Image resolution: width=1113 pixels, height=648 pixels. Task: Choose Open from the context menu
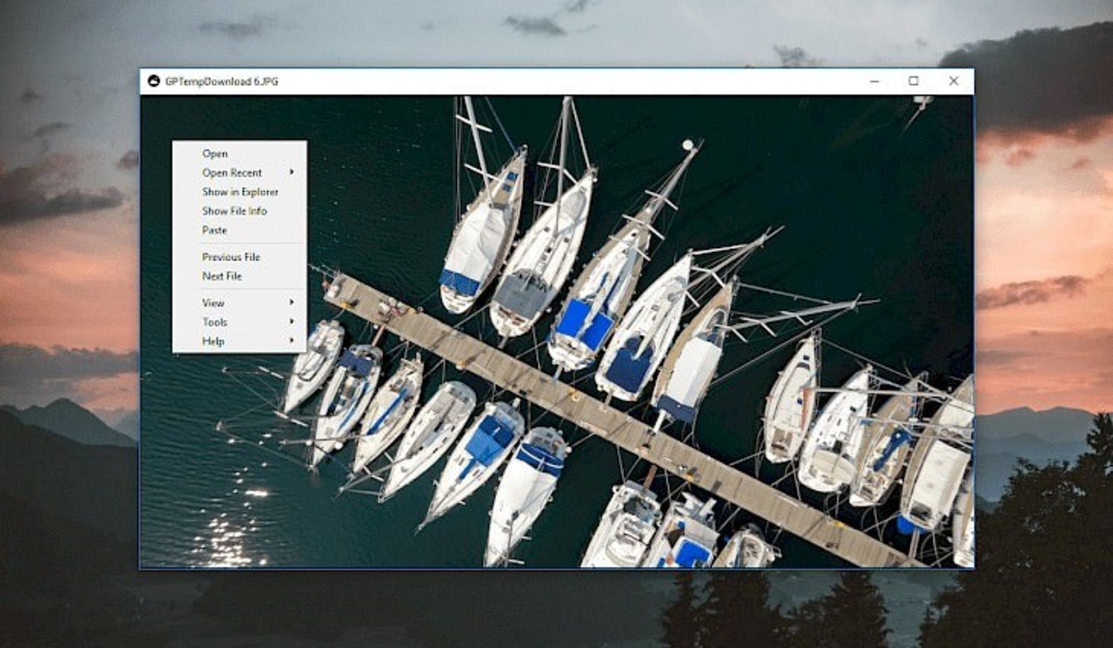click(215, 154)
